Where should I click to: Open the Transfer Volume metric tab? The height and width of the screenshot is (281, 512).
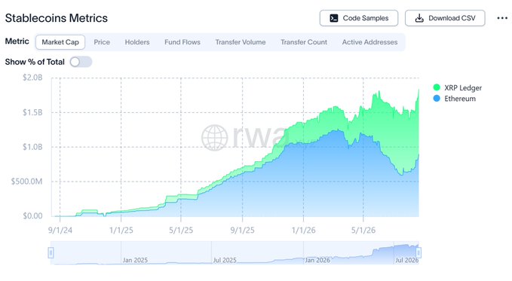tap(241, 42)
